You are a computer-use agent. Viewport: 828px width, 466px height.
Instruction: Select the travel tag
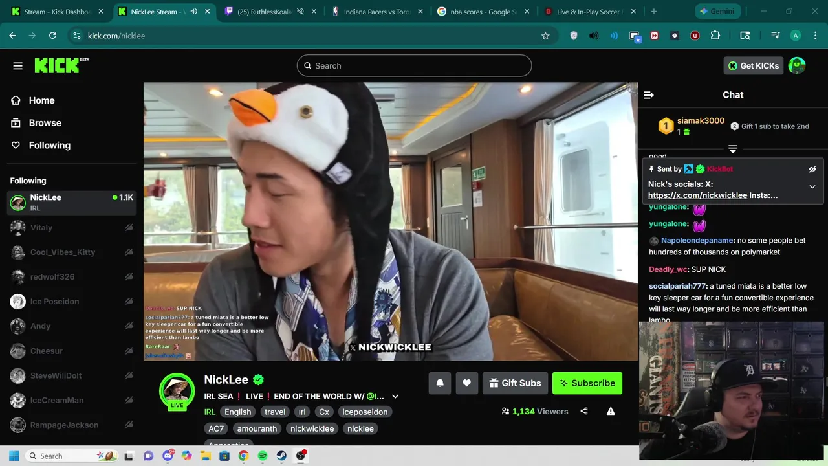[x=275, y=412]
